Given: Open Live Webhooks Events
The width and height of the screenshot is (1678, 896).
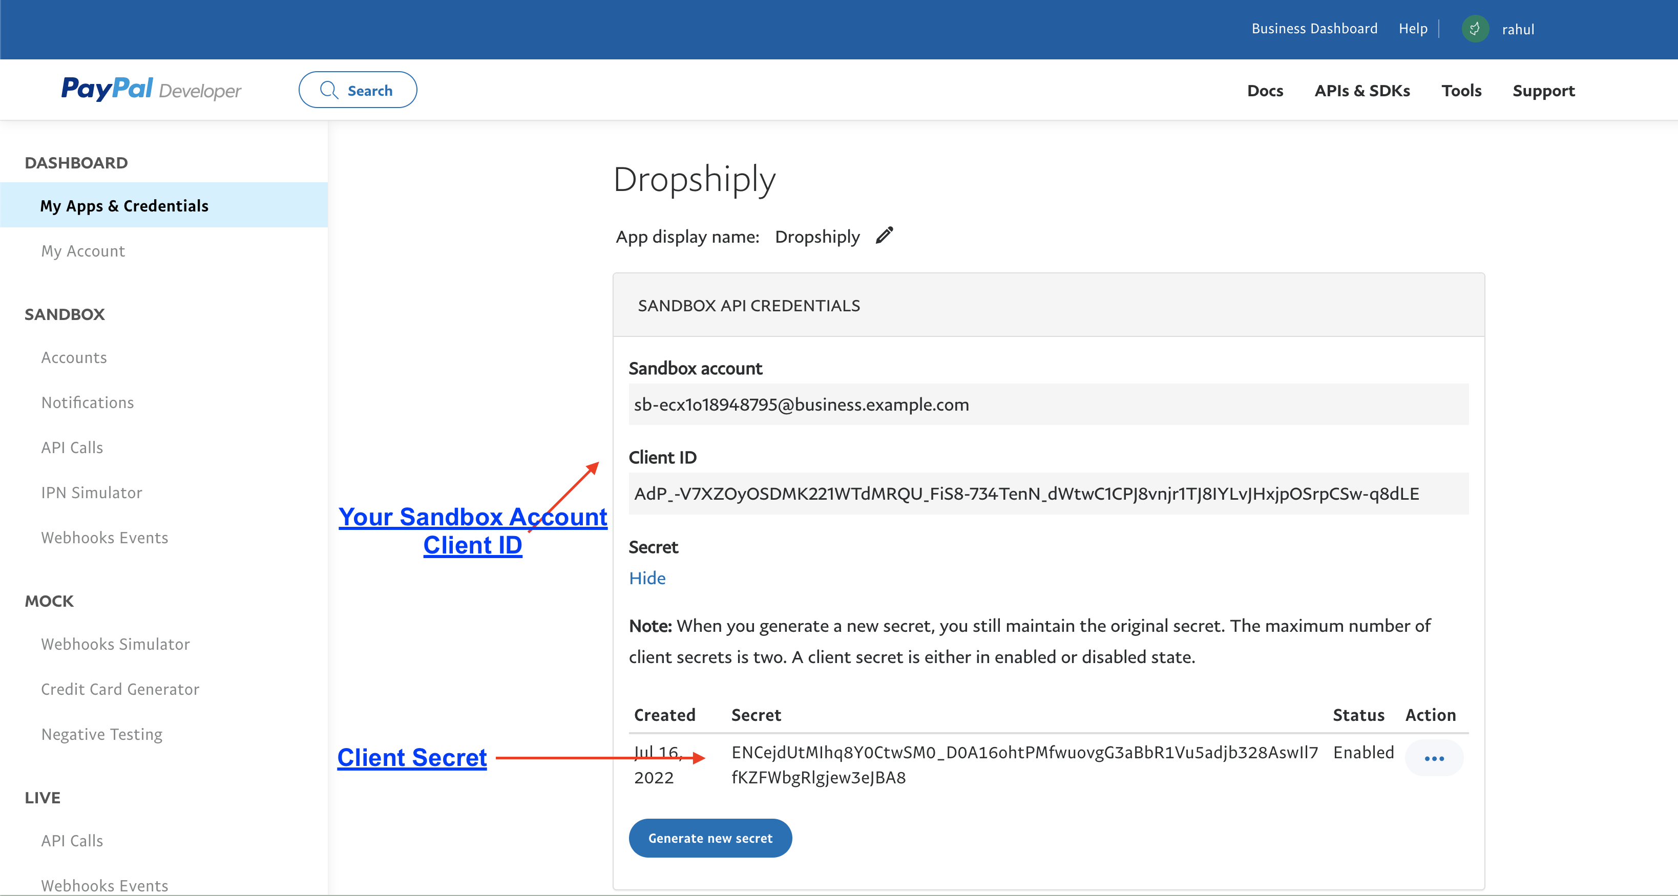Looking at the screenshot, I should pyautogui.click(x=104, y=886).
